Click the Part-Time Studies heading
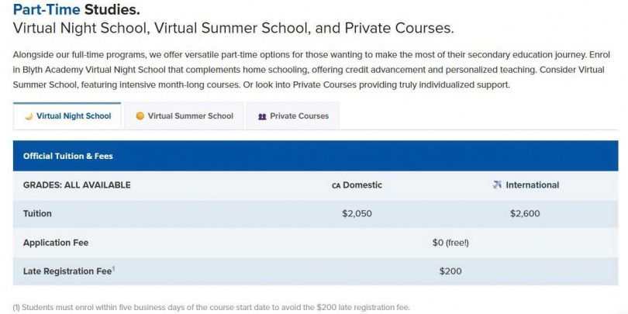 76,10
